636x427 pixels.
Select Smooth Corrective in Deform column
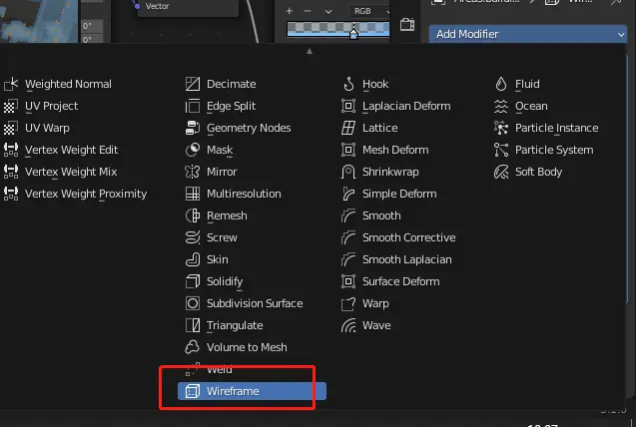pyautogui.click(x=409, y=237)
